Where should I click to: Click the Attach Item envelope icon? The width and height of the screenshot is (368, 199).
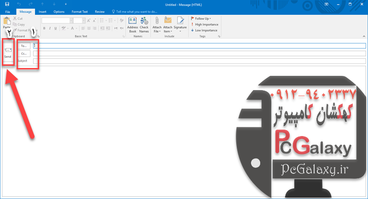click(x=168, y=21)
